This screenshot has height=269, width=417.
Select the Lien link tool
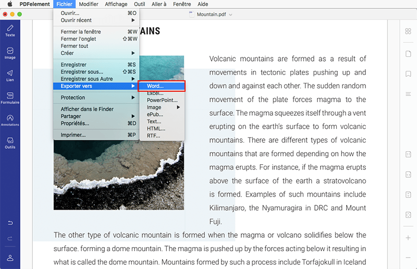point(10,76)
